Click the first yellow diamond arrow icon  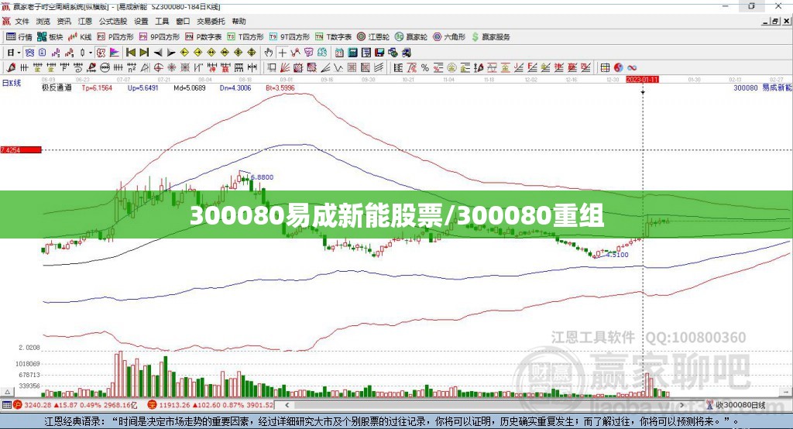click(184, 53)
